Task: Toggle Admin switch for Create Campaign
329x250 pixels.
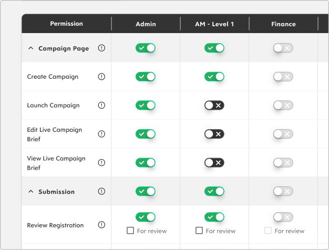Action: click(146, 77)
